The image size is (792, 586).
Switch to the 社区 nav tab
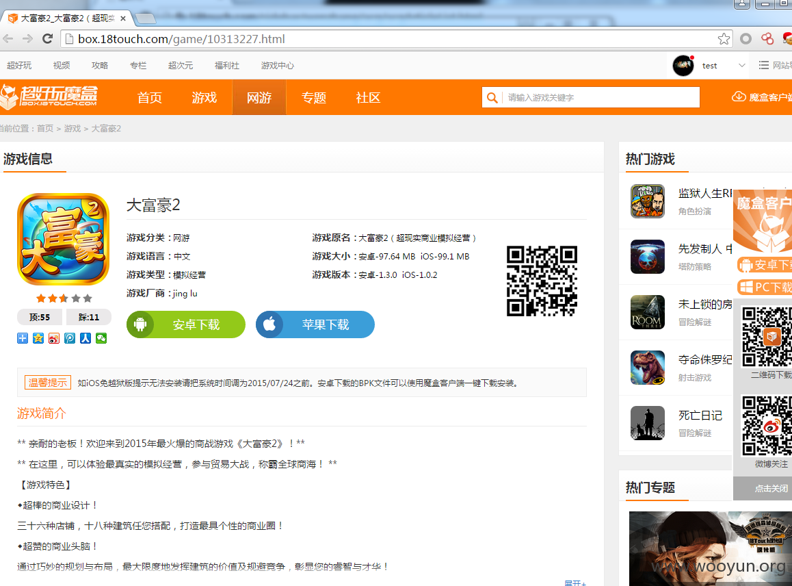(368, 98)
